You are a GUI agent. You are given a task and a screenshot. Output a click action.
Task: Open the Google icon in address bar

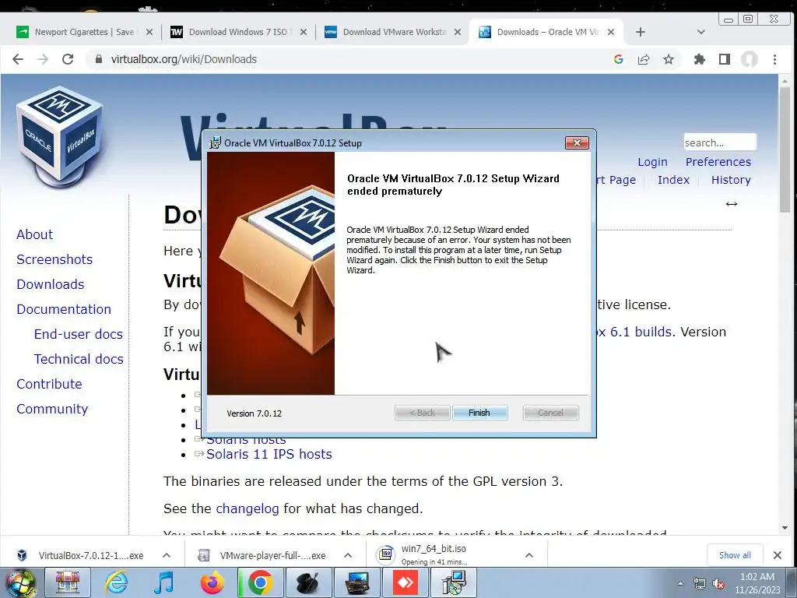point(619,59)
